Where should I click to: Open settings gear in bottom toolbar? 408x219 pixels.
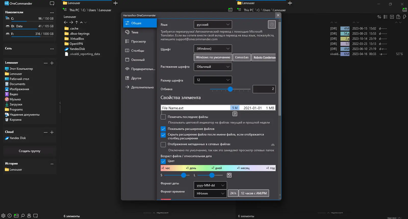(x=3, y=215)
